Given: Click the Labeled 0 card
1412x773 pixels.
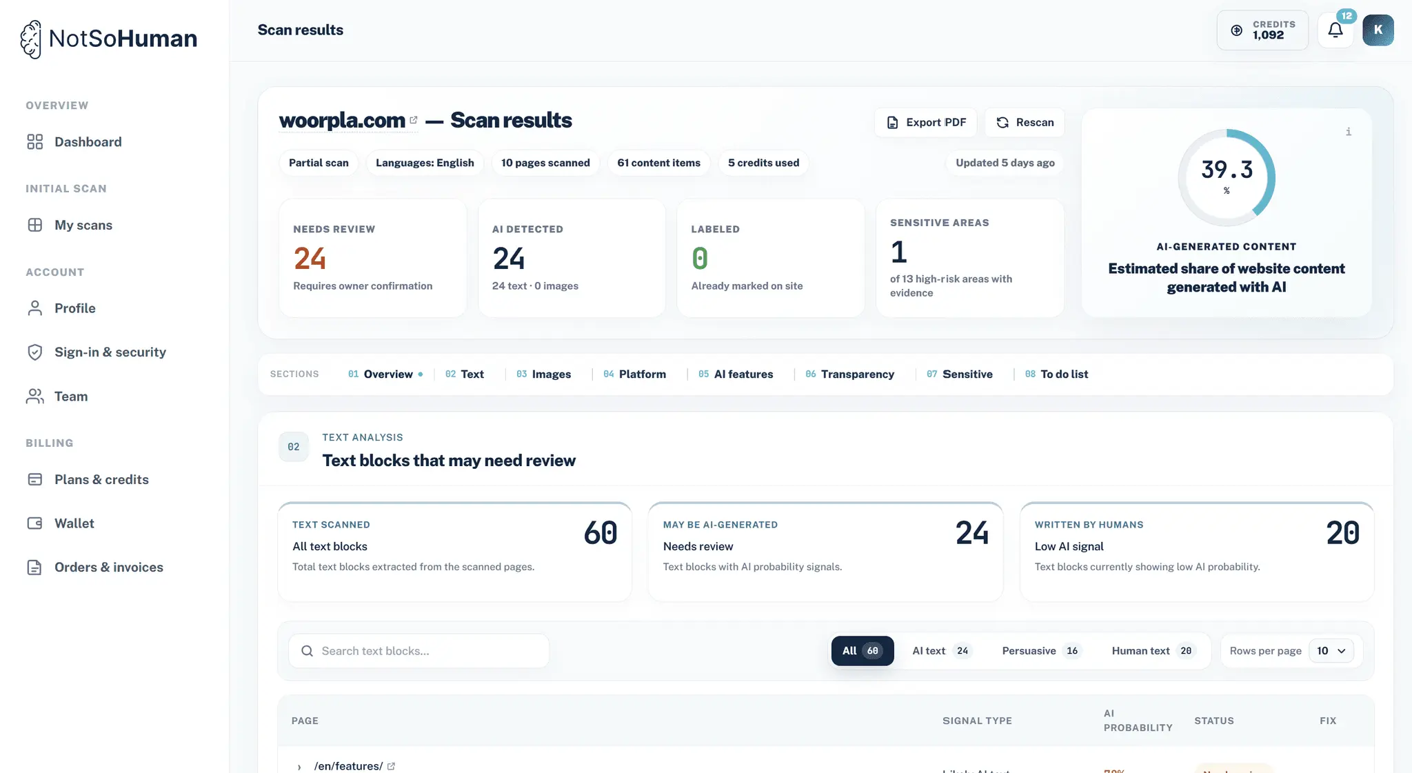Looking at the screenshot, I should click(771, 258).
